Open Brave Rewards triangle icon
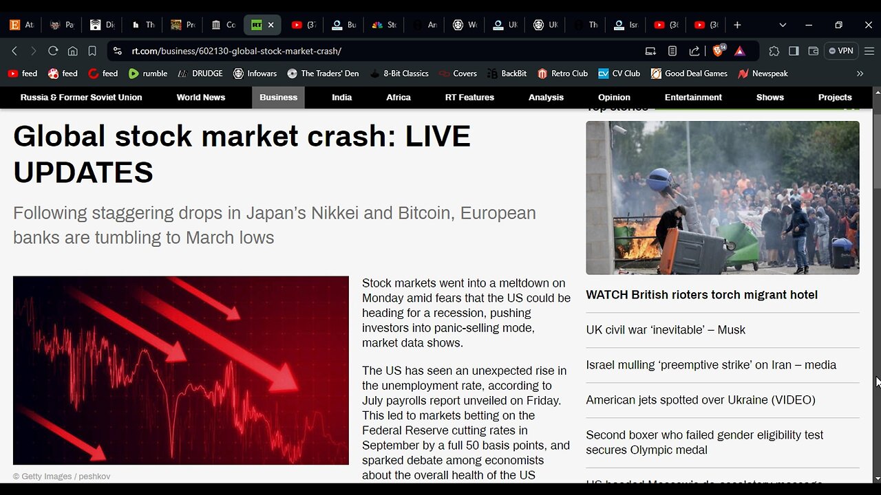 (x=740, y=51)
